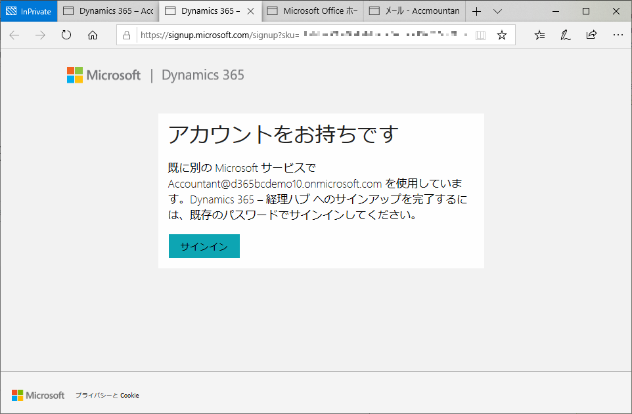Close the active Dynamics 365 tab
This screenshot has width=632, height=414.
click(251, 11)
